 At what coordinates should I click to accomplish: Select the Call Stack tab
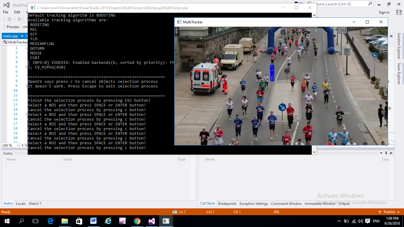[x=207, y=203]
